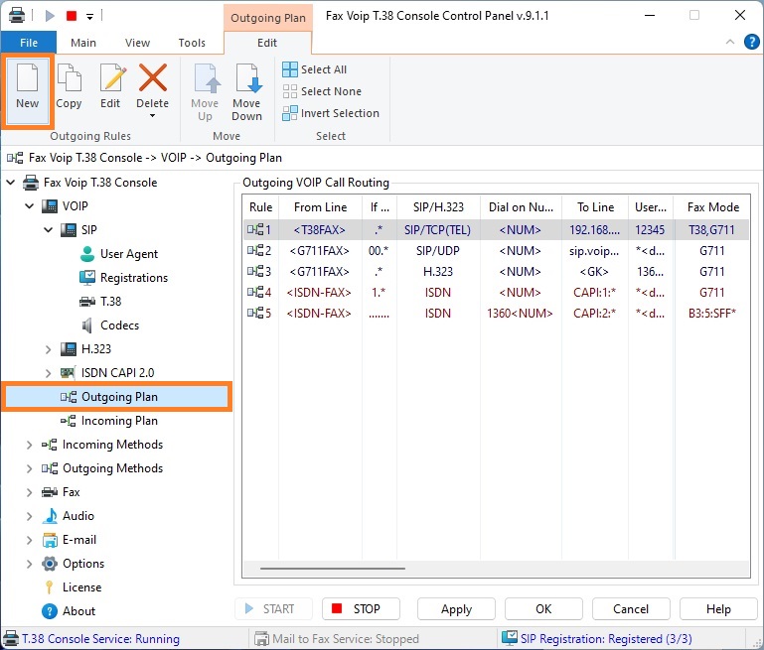Viewport: 764px width, 650px height.
Task: Click the Audio music note icon
Action: (x=50, y=516)
